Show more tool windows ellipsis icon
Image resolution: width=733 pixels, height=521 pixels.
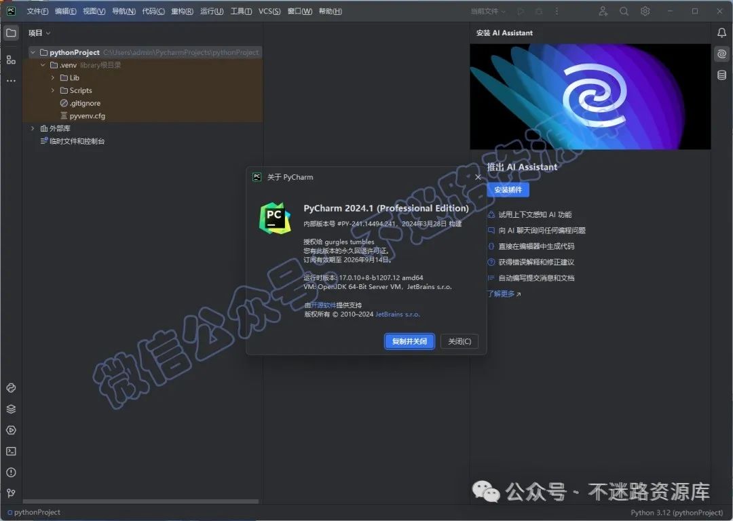tap(11, 81)
